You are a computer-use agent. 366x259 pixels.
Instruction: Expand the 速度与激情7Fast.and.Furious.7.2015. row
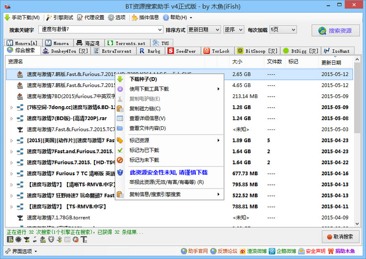11,151
